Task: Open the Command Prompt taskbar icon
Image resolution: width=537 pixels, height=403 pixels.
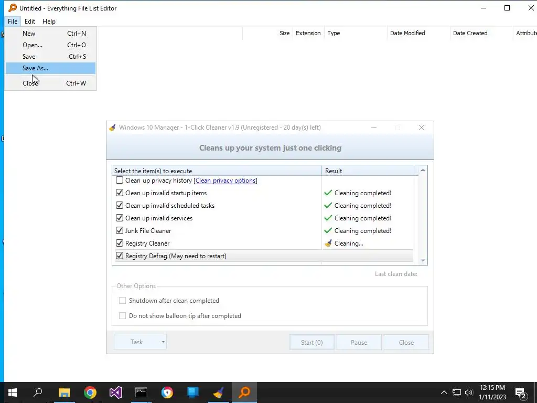Action: point(141,393)
